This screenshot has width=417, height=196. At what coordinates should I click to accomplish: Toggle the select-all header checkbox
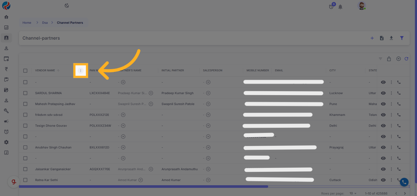coord(25,70)
